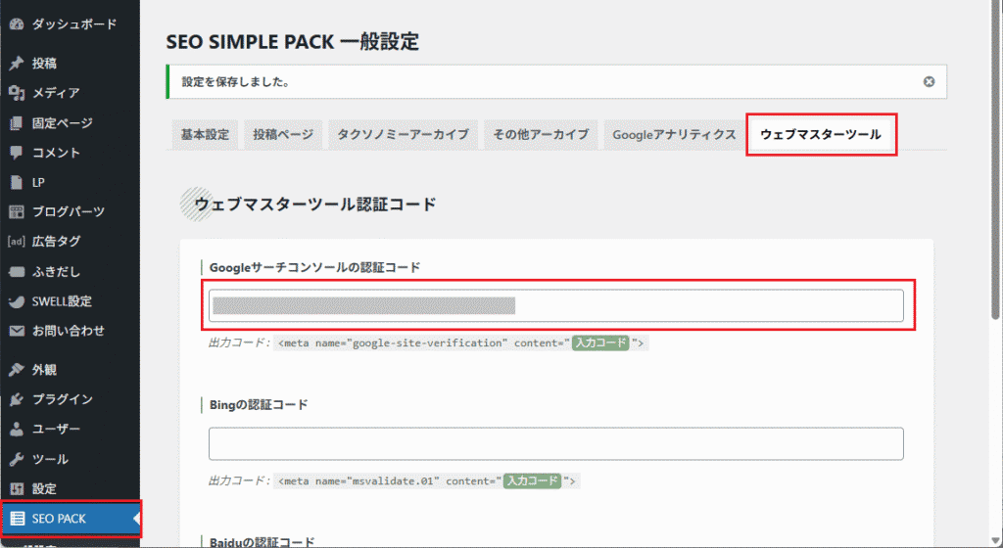Click the Bingの認証コード label
The height and width of the screenshot is (548, 1003).
pos(259,405)
